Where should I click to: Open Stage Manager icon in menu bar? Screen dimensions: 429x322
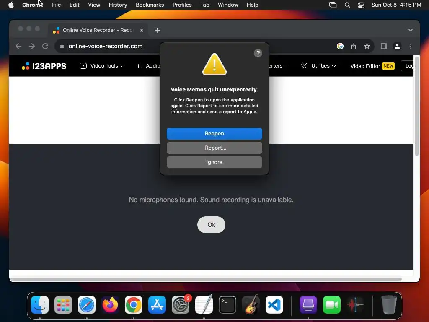click(333, 5)
